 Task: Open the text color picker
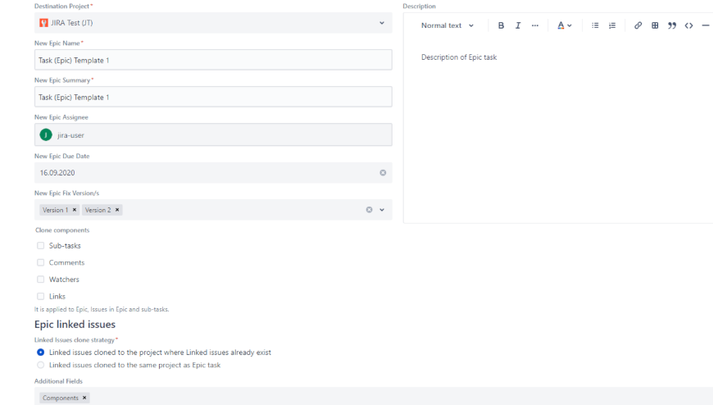[565, 25]
